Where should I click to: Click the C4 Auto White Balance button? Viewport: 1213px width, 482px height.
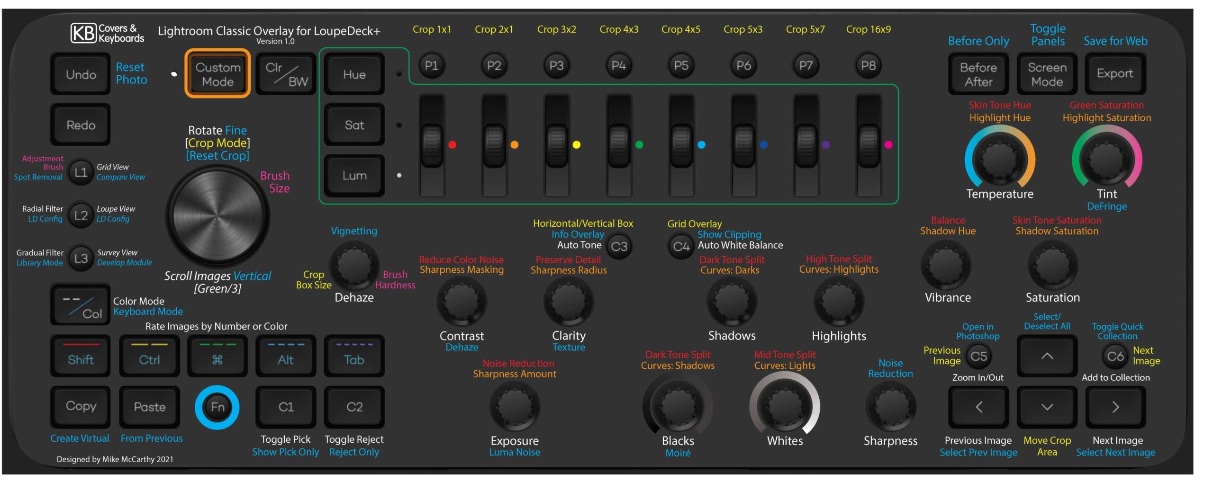pyautogui.click(x=681, y=246)
